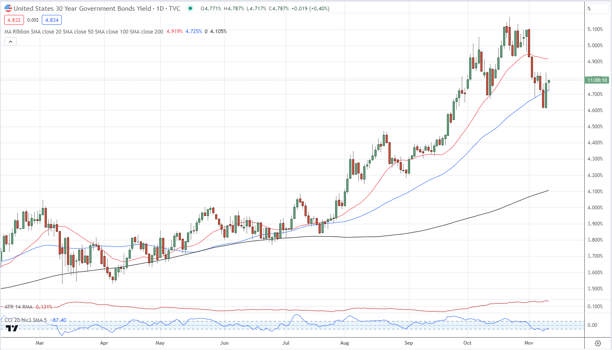Image resolution: width=612 pixels, height=350 pixels.
Task: Click the CCI value -87.40
Action: [x=58, y=320]
